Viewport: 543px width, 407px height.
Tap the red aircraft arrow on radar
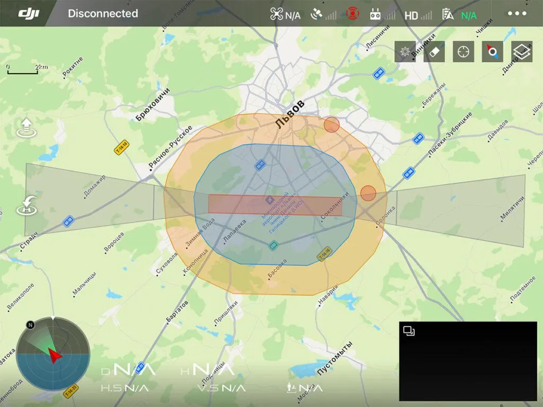pyautogui.click(x=55, y=356)
